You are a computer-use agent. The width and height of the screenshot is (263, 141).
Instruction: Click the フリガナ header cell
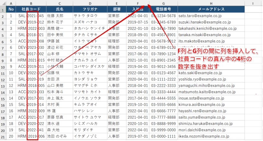point(90,9)
